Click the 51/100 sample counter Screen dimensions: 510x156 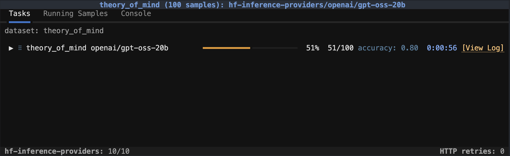[x=341, y=48]
